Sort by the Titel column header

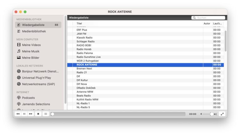click(x=79, y=23)
